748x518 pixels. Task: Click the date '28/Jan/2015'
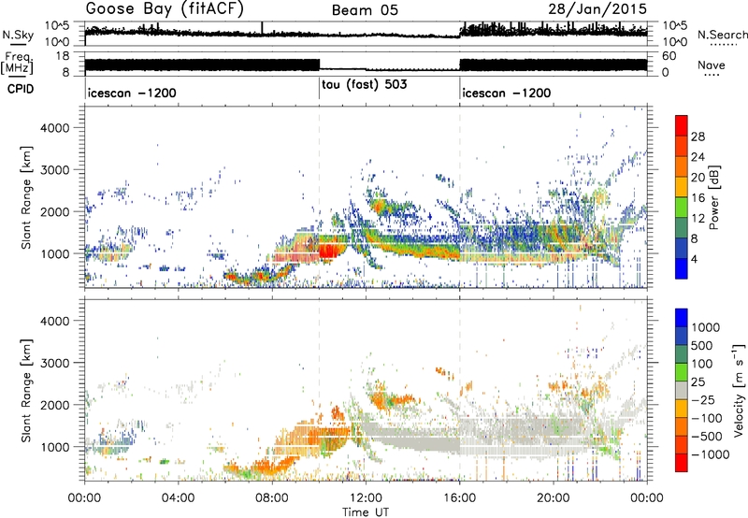[x=597, y=9]
